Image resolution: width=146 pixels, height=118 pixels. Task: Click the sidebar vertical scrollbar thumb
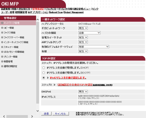(37, 63)
